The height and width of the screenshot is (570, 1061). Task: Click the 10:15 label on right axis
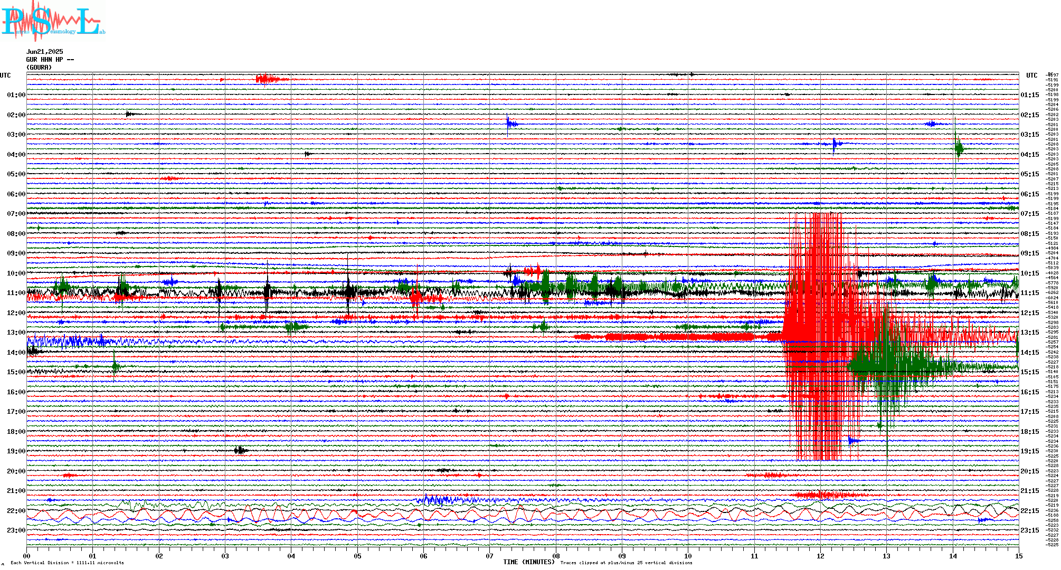coord(1030,273)
